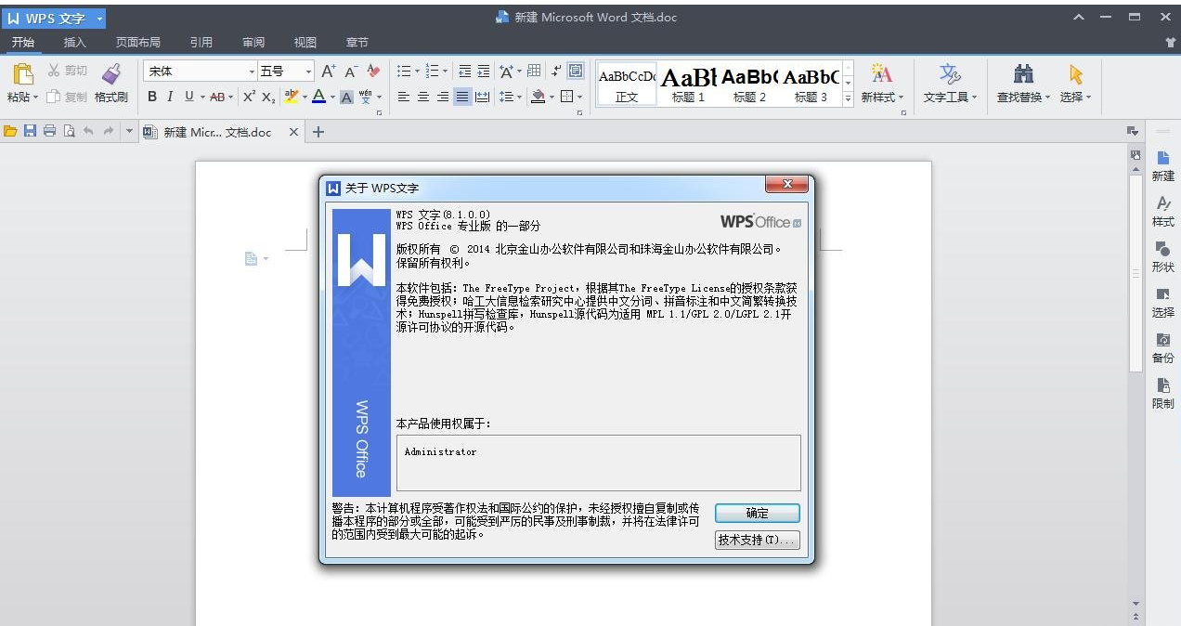The image size is (1181, 626).
Task: Click the redo arrow icon
Action: (108, 131)
